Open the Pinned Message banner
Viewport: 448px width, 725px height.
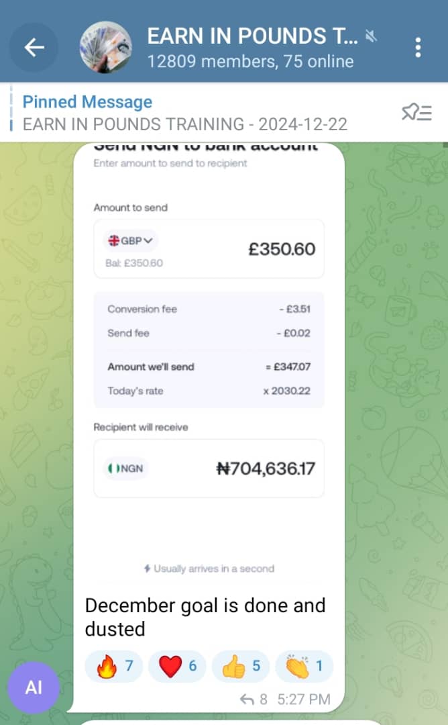[x=184, y=113]
